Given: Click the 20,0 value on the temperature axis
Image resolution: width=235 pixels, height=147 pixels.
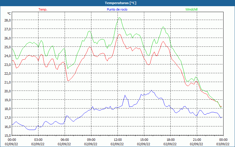Looking at the screenshot, I should pyautogui.click(x=7, y=91).
